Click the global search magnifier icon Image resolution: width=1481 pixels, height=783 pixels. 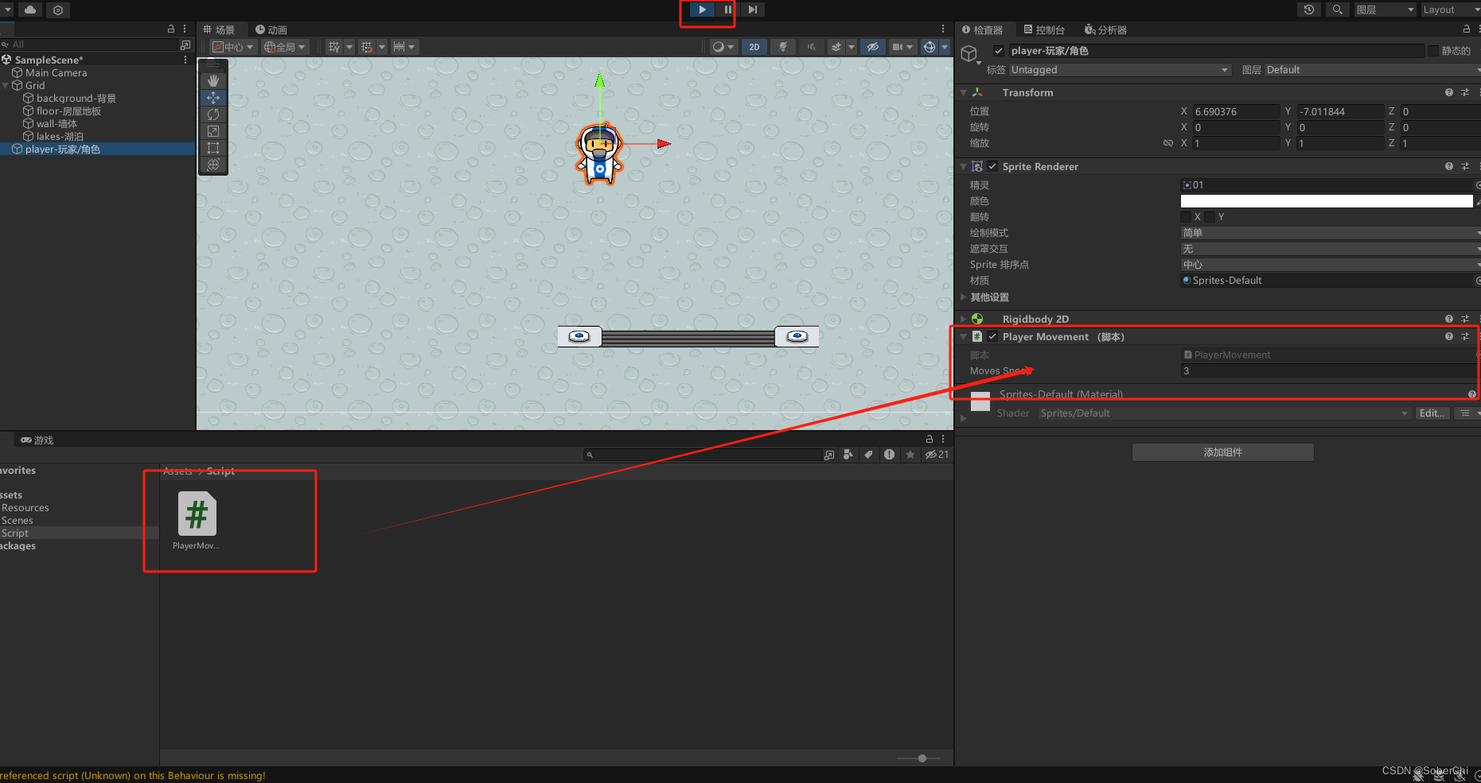pyautogui.click(x=1338, y=10)
